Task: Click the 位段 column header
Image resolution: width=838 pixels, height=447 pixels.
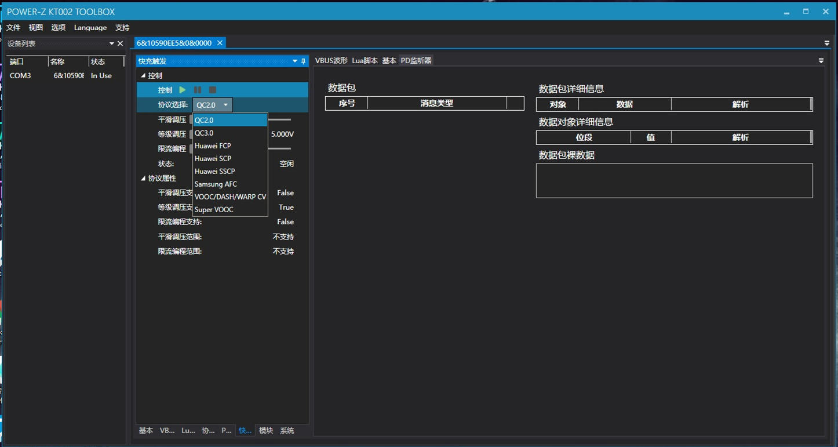Action: pos(584,137)
